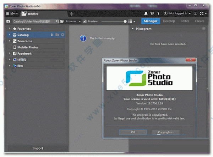The image size is (213, 157).
Task: Click the folder icon in Catalog row
Action: 57,35
